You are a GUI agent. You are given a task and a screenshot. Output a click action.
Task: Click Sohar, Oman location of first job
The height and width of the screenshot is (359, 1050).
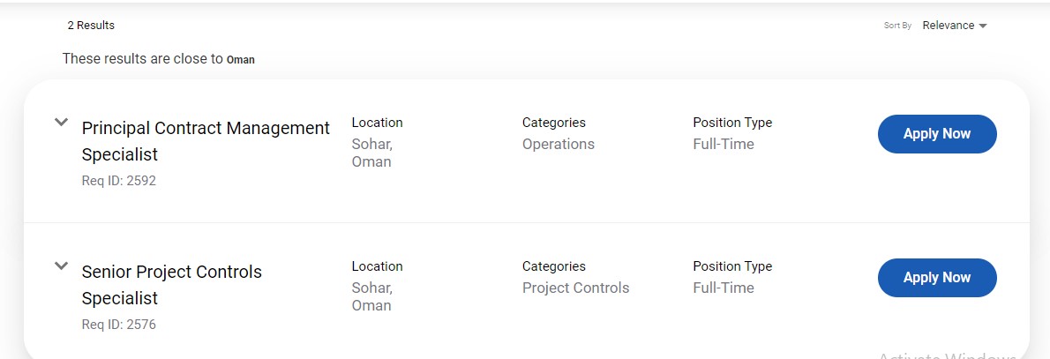[x=371, y=153]
